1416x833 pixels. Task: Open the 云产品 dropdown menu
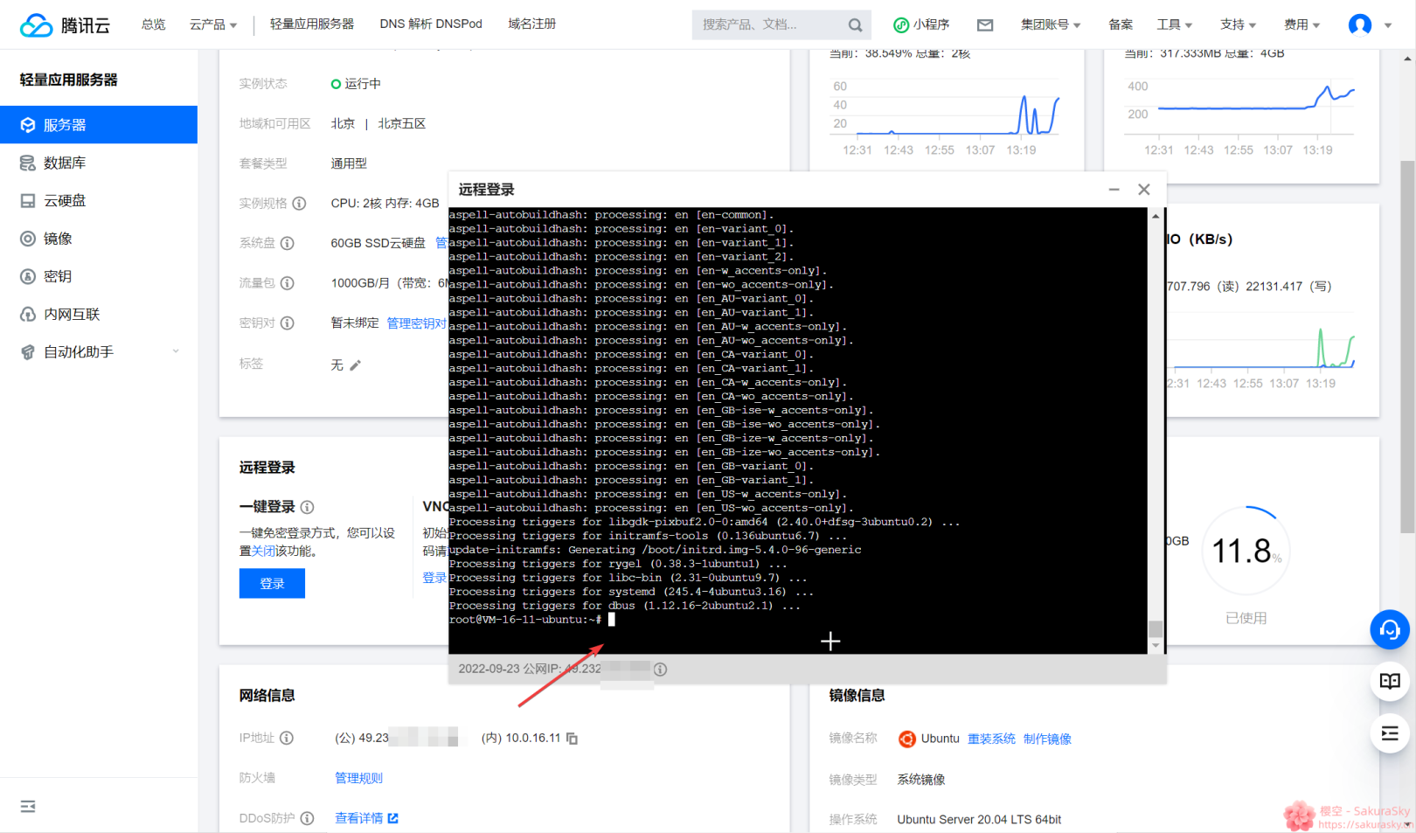coord(213,24)
